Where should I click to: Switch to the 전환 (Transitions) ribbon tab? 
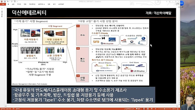point(25,4)
